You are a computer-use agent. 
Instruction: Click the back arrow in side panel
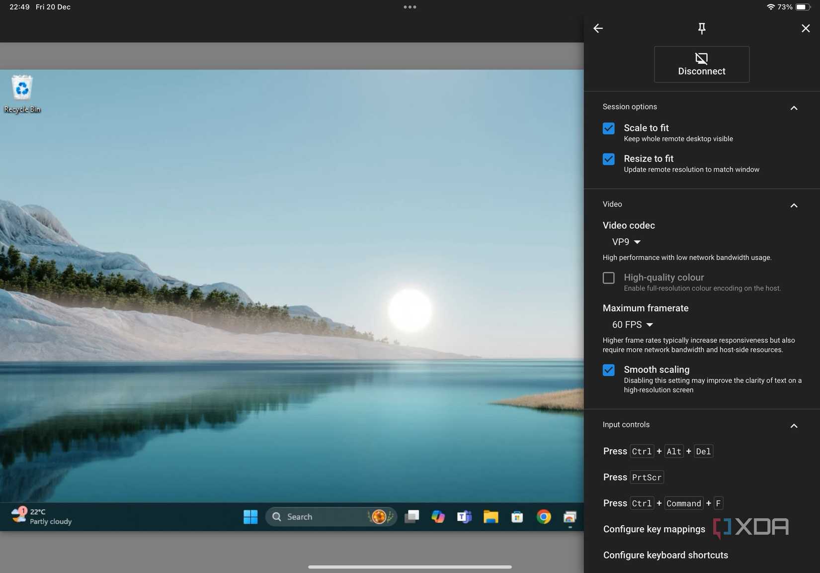point(598,28)
